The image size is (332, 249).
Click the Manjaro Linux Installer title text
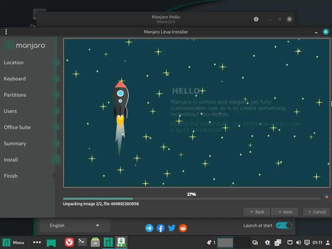click(x=166, y=32)
